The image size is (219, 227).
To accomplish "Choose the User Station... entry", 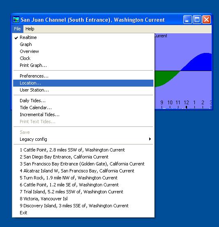I will pyautogui.click(x=83, y=90).
